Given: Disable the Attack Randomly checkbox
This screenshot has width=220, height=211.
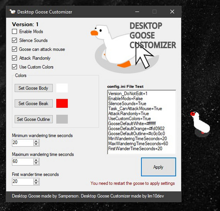Looking at the screenshot, I should (x=14, y=58).
